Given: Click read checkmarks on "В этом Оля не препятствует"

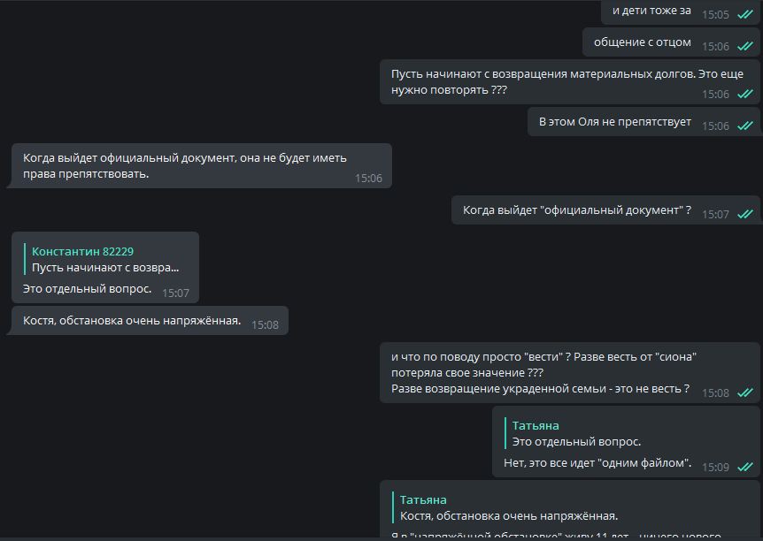Looking at the screenshot, I should tap(744, 126).
